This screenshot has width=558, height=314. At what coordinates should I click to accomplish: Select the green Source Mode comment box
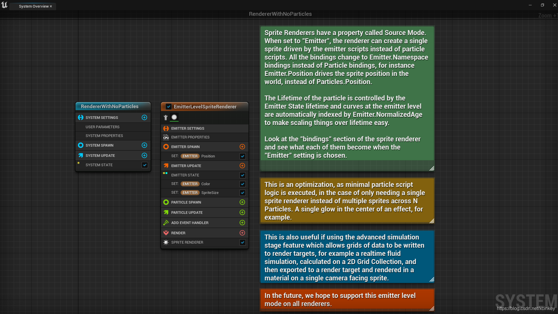coord(347,98)
